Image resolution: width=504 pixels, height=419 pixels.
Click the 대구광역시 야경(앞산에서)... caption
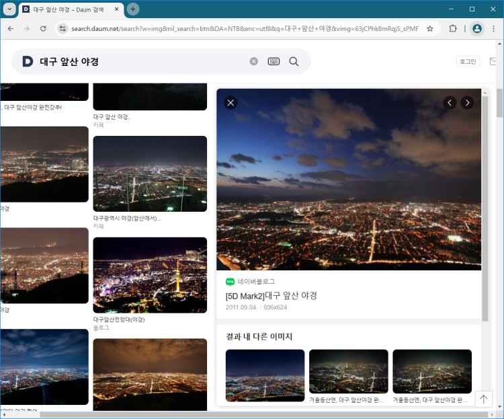coord(126,218)
